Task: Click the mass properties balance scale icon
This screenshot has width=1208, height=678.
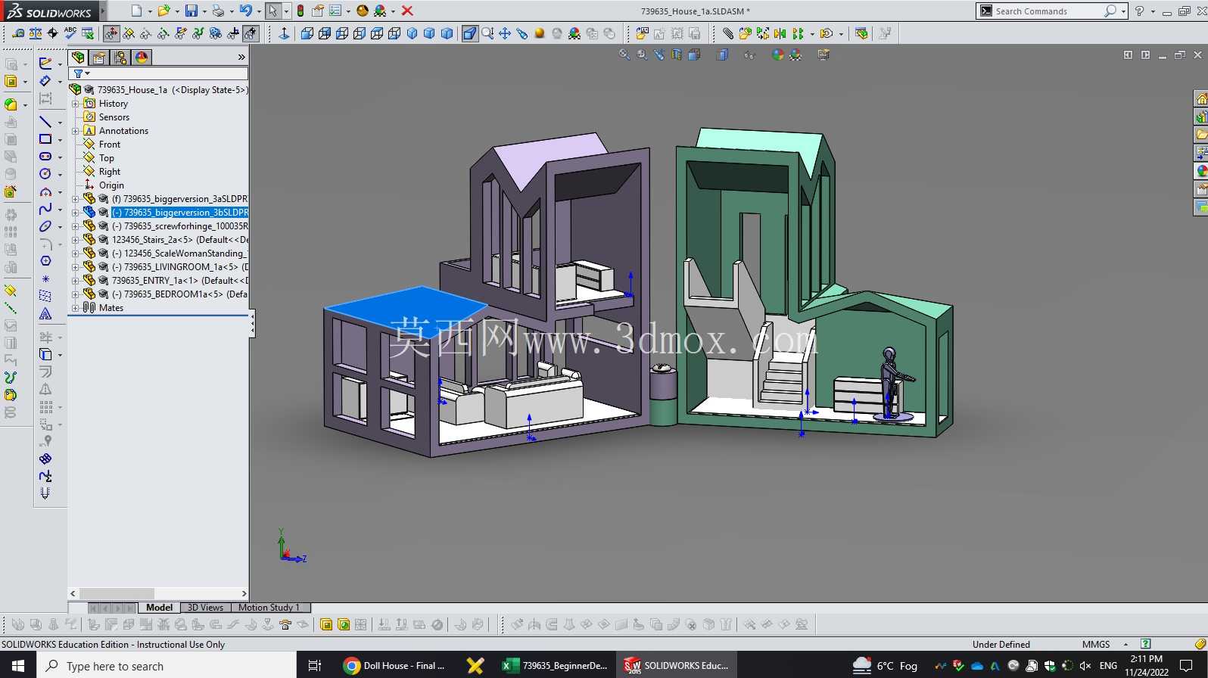Action: pyautogui.click(x=35, y=33)
